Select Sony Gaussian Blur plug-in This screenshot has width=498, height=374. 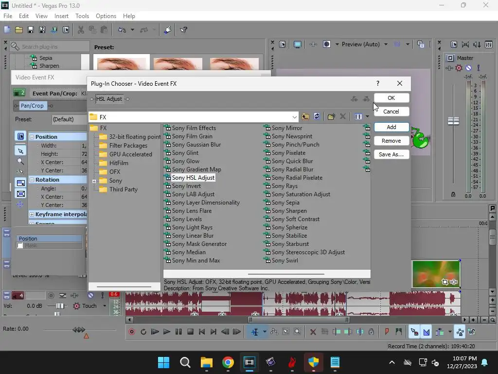196,145
